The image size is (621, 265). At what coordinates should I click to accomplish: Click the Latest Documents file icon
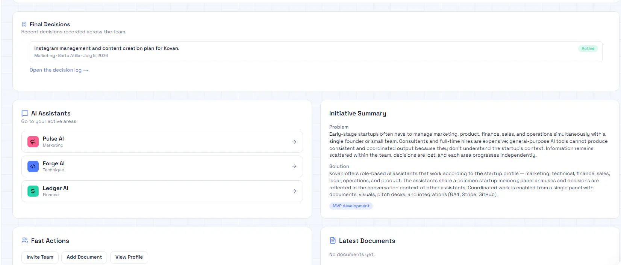point(333,241)
